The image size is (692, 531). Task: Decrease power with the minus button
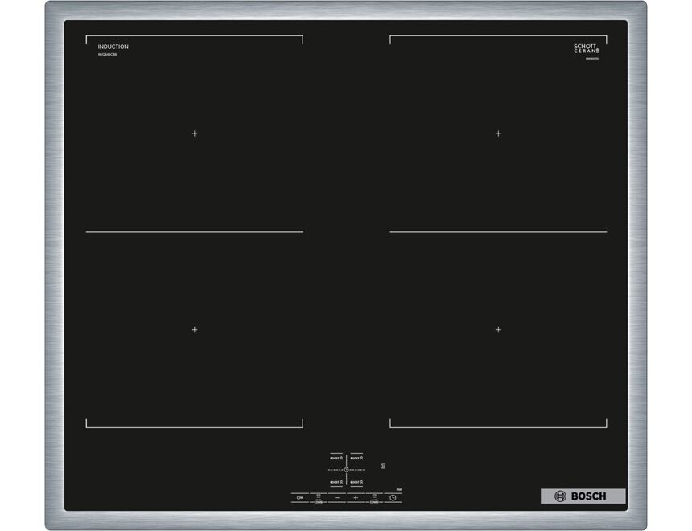(x=337, y=498)
